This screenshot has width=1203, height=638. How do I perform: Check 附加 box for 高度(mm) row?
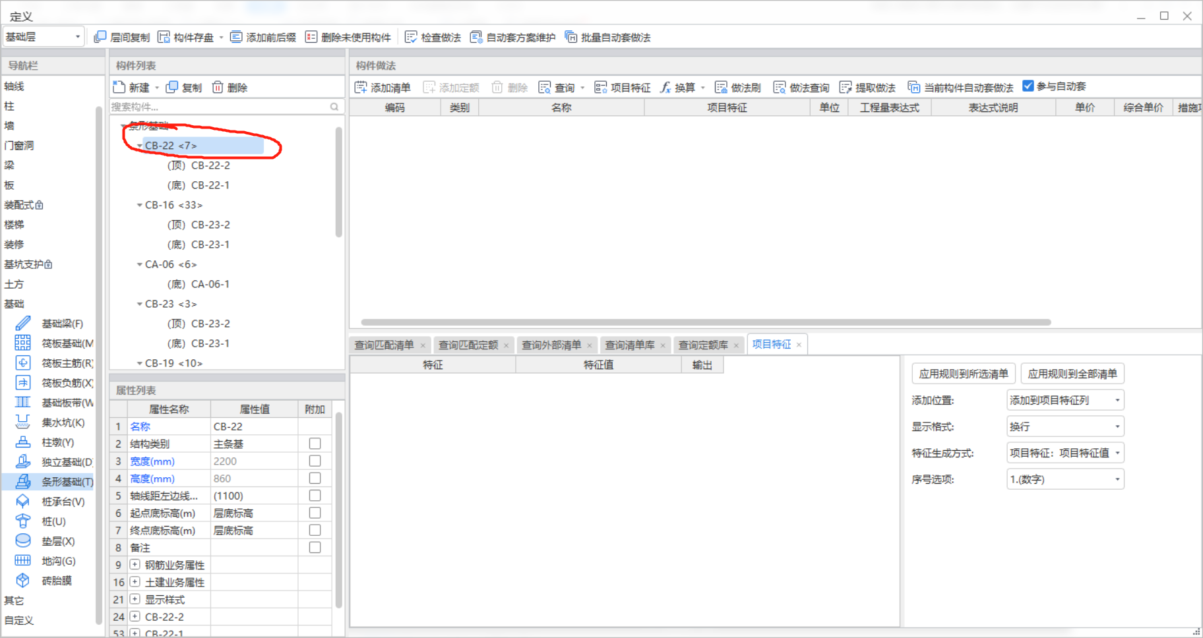(x=315, y=478)
